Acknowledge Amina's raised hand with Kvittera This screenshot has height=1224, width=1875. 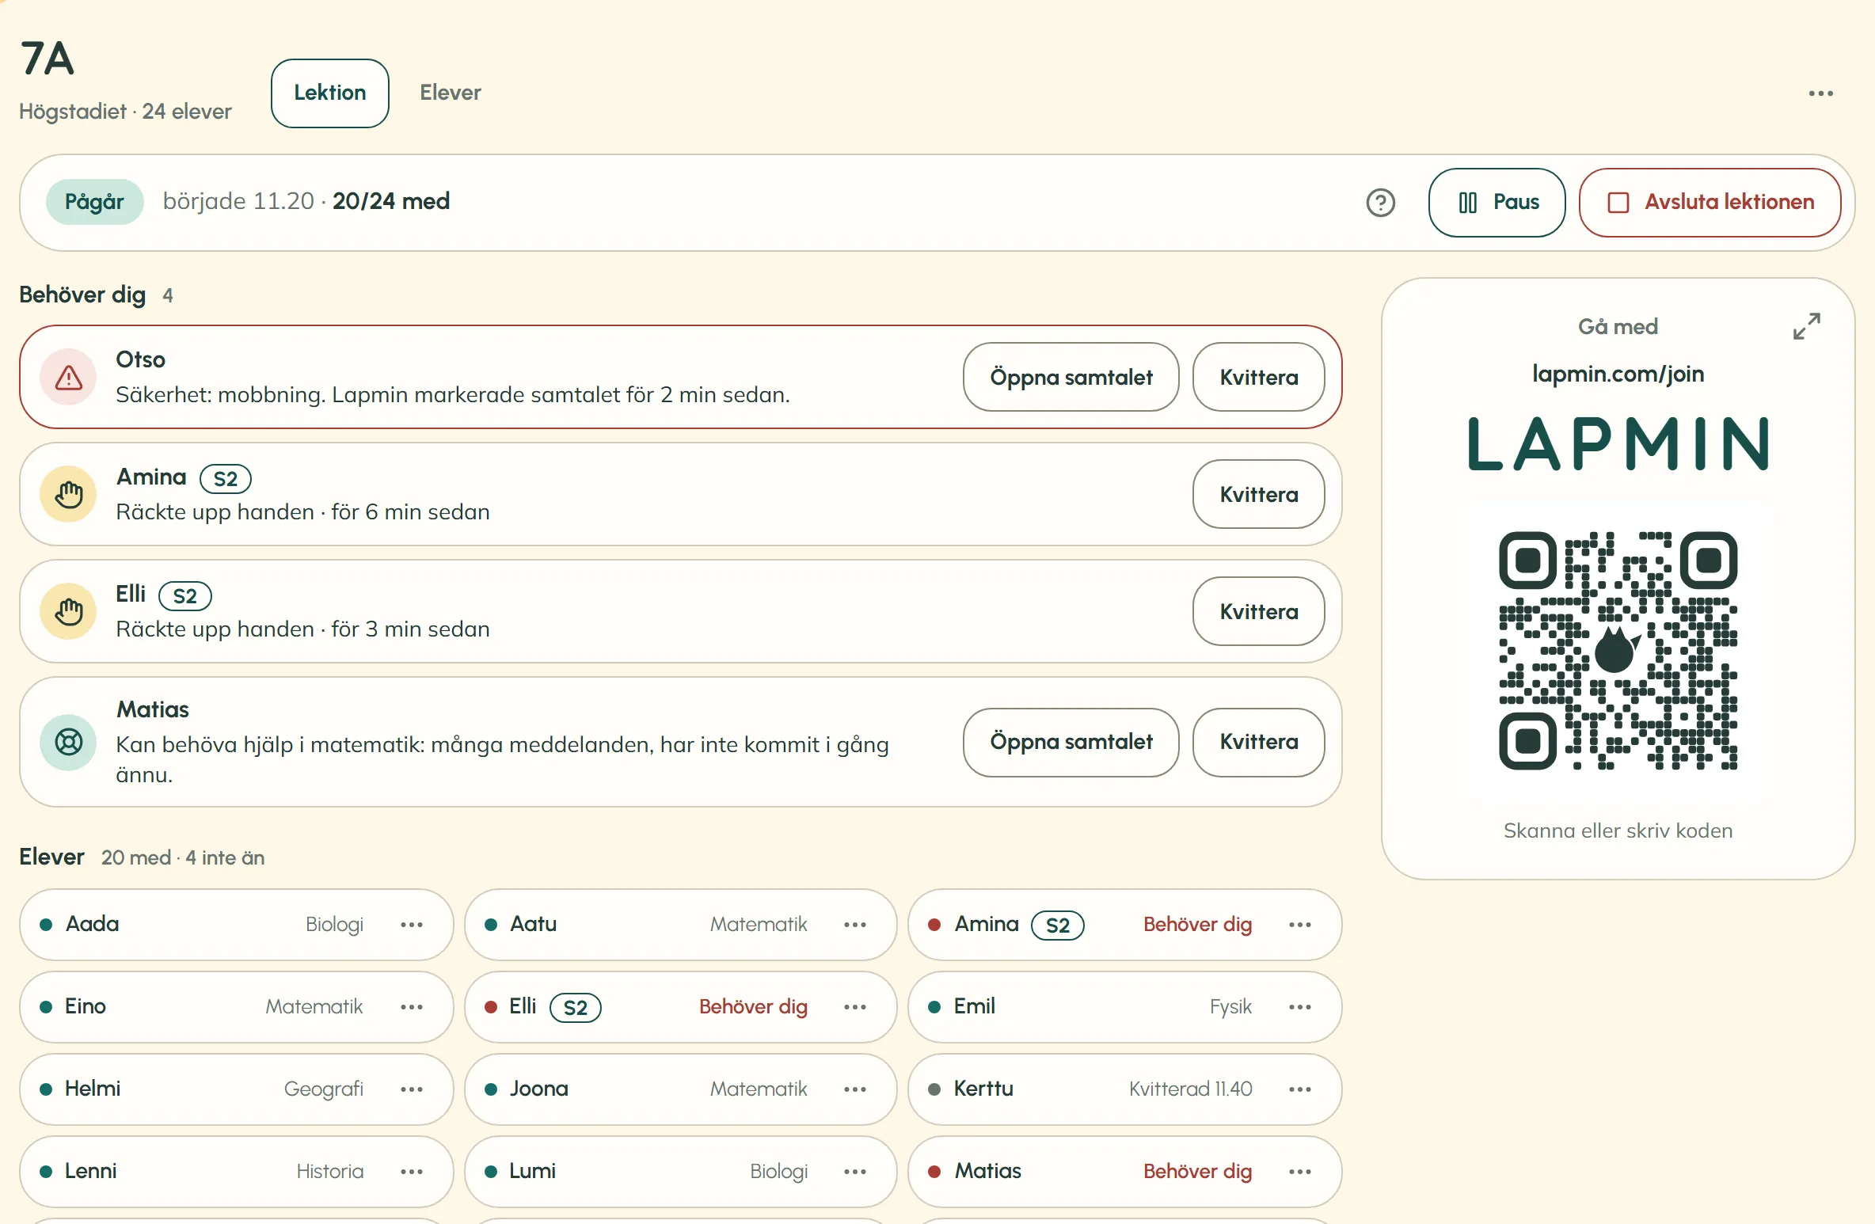click(x=1259, y=495)
